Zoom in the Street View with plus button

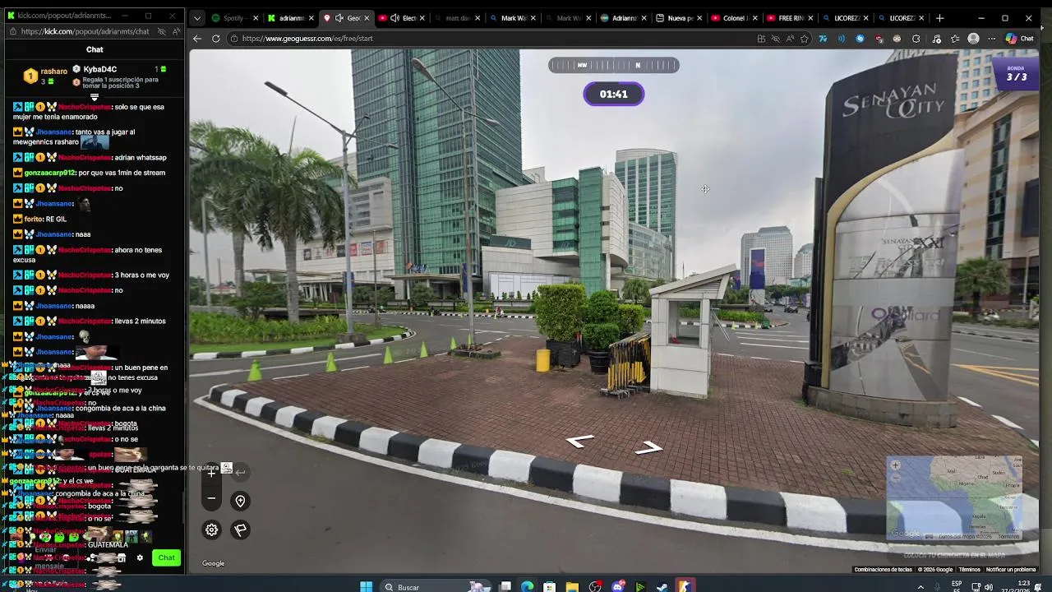point(211,473)
